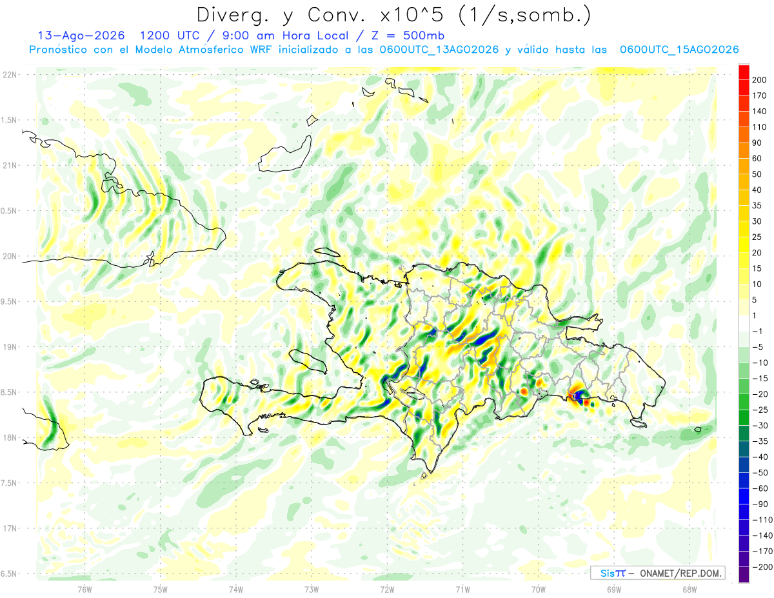Click the colorbar value 25

point(757,237)
